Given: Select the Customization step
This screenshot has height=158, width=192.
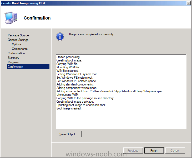Looking at the screenshot, I should coord(16,53).
